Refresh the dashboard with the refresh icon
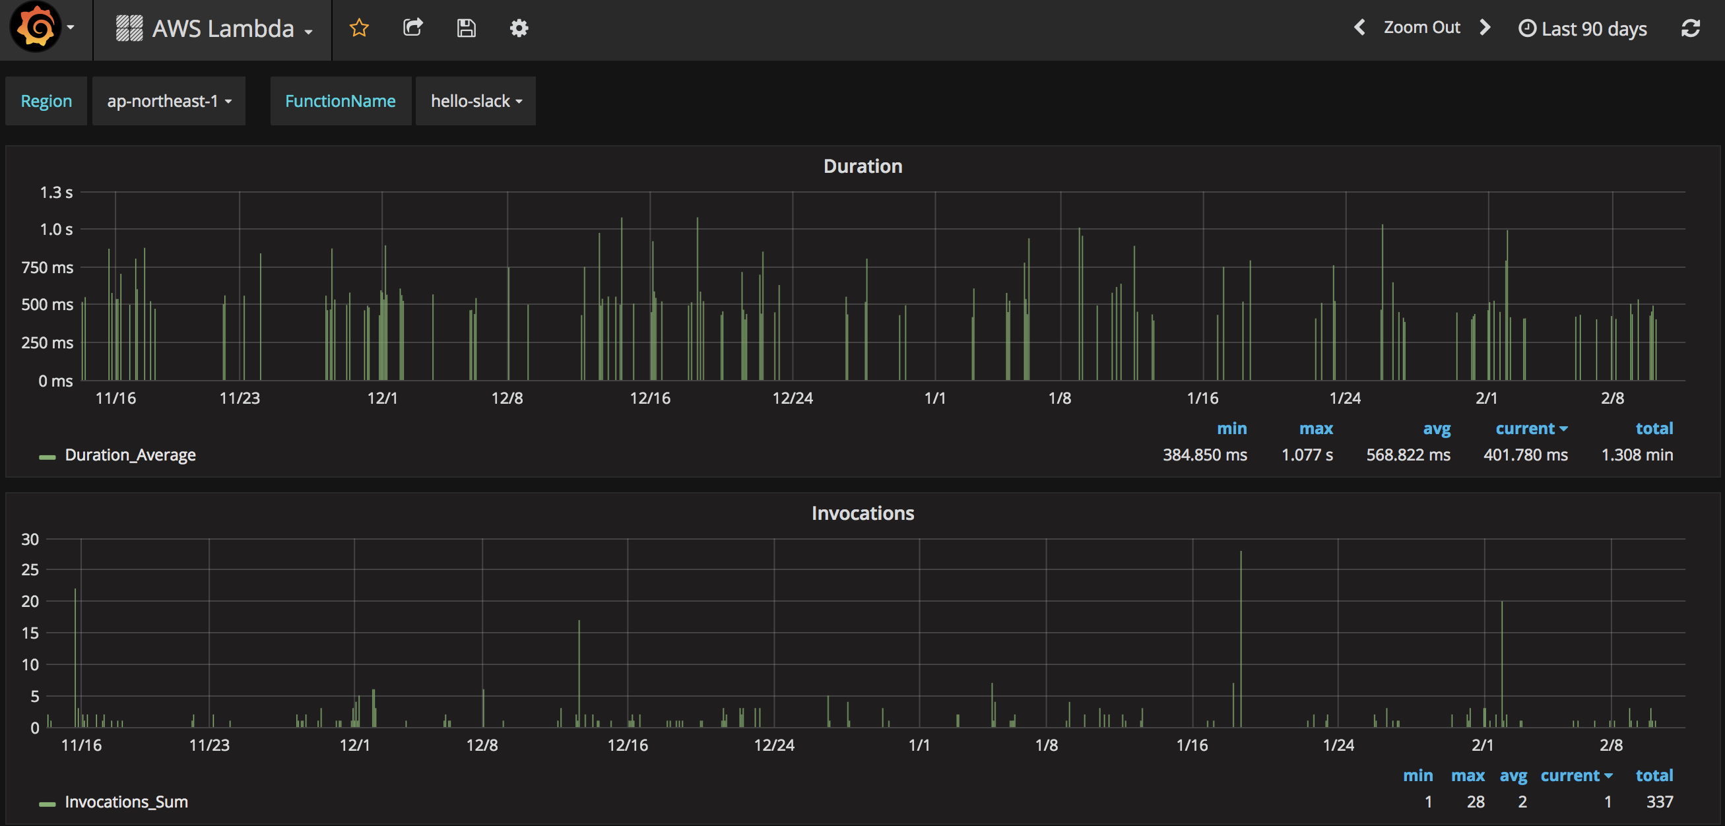The image size is (1725, 826). pyautogui.click(x=1690, y=28)
